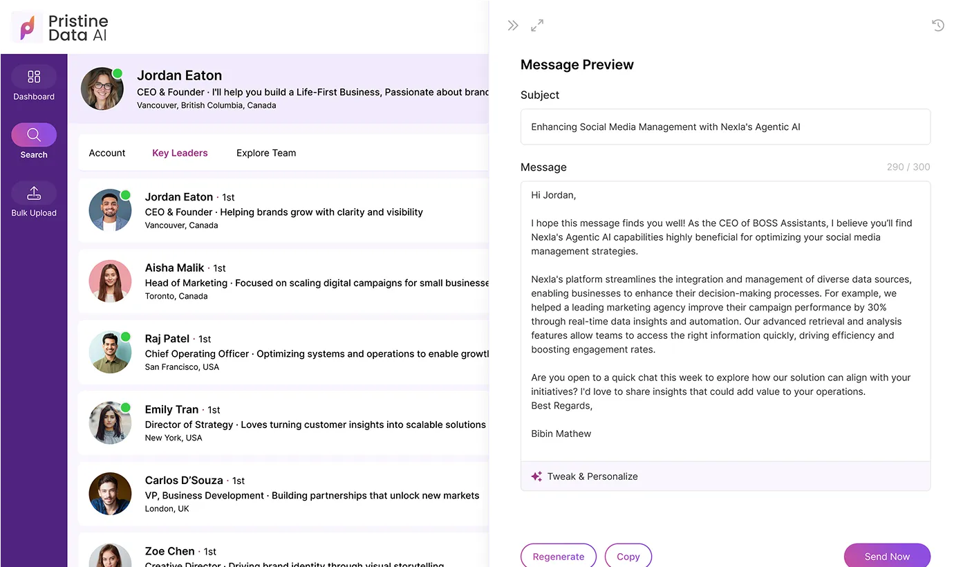Select the Key Leaders tab
This screenshot has height=567, width=963.
(180, 153)
